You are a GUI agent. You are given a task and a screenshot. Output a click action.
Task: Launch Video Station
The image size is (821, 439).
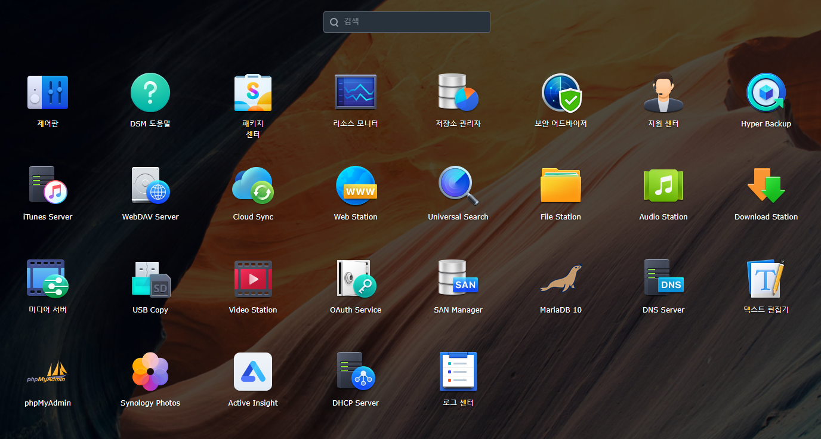[253, 279]
